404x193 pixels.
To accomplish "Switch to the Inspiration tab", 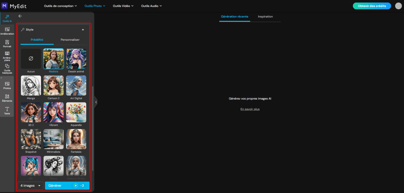I will tap(265, 16).
